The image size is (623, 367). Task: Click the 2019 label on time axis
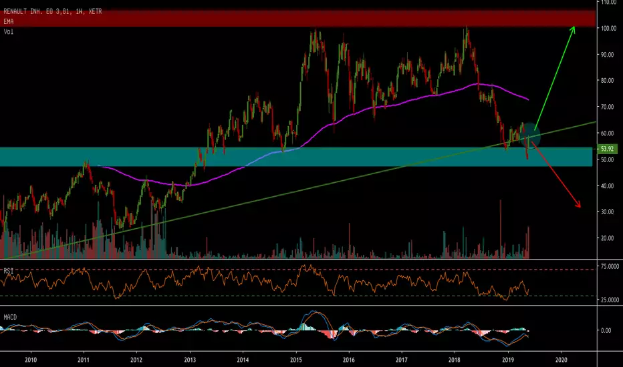(x=508, y=360)
